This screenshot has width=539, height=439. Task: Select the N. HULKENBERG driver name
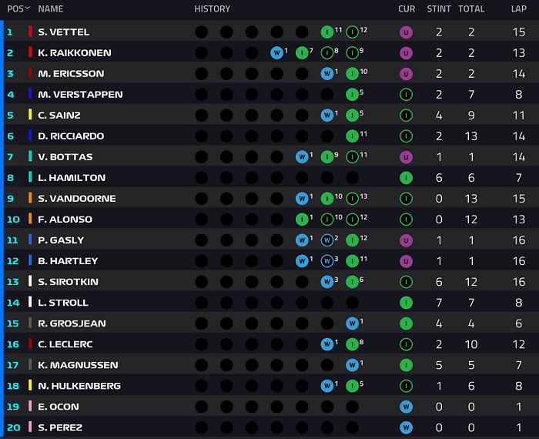[79, 386]
